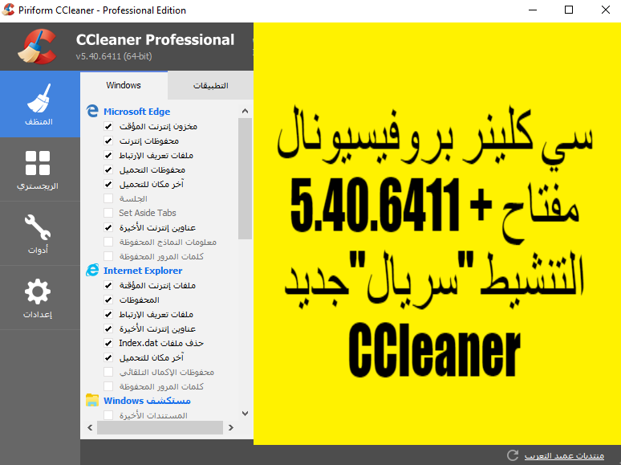The width and height of the screenshot is (621, 465).
Task: Uncheck حذف ملفات Index.dat checkbox
Action: pyautogui.click(x=108, y=343)
